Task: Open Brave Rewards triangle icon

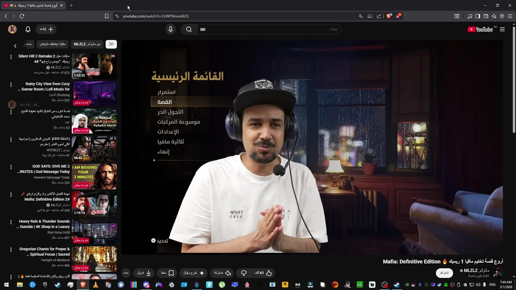Action: point(398,16)
